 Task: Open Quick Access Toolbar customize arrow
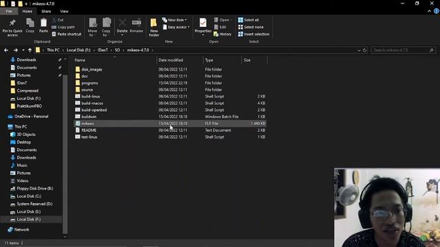(x=26, y=4)
